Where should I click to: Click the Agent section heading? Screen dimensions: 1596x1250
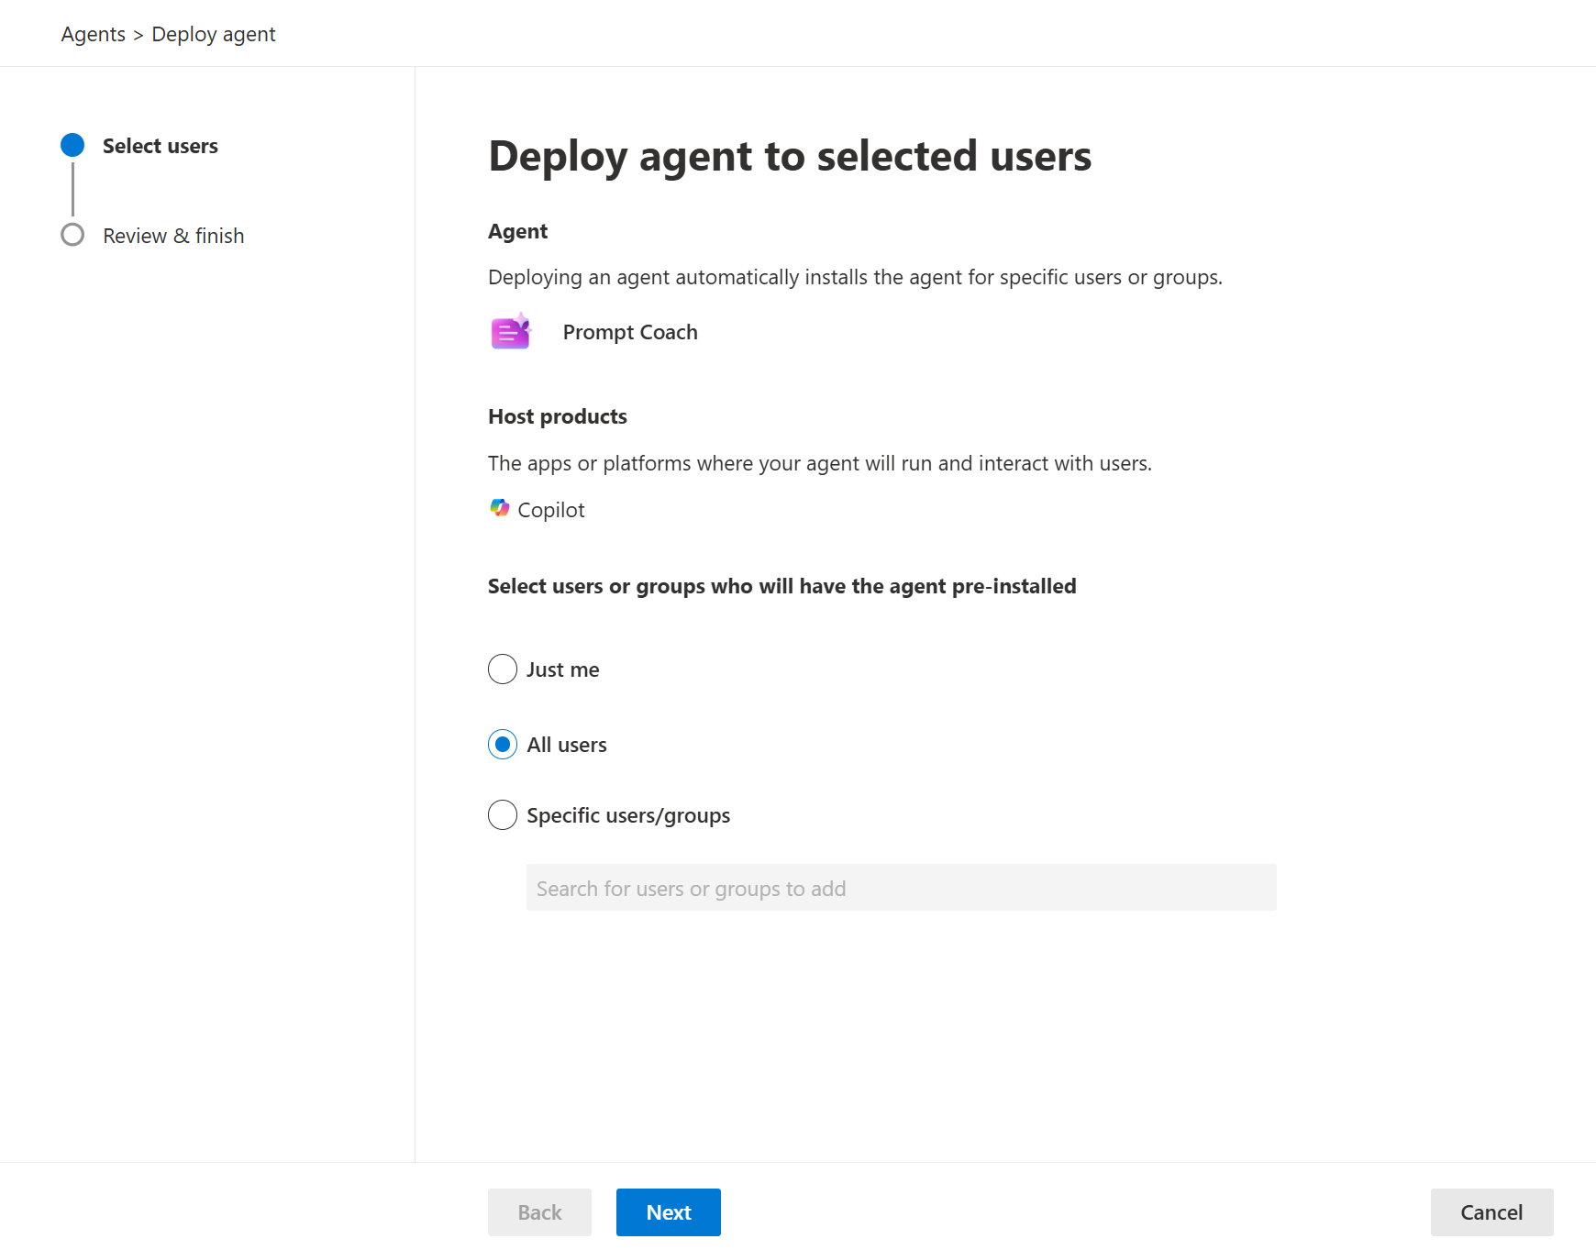coord(517,230)
